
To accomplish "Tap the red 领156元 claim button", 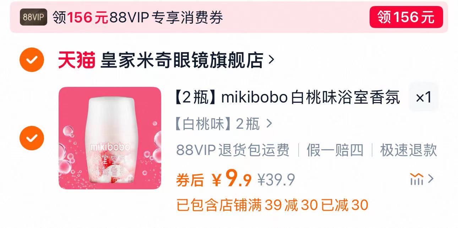I will click(x=406, y=17).
